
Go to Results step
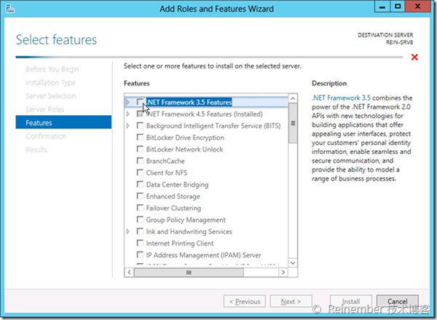click(36, 150)
